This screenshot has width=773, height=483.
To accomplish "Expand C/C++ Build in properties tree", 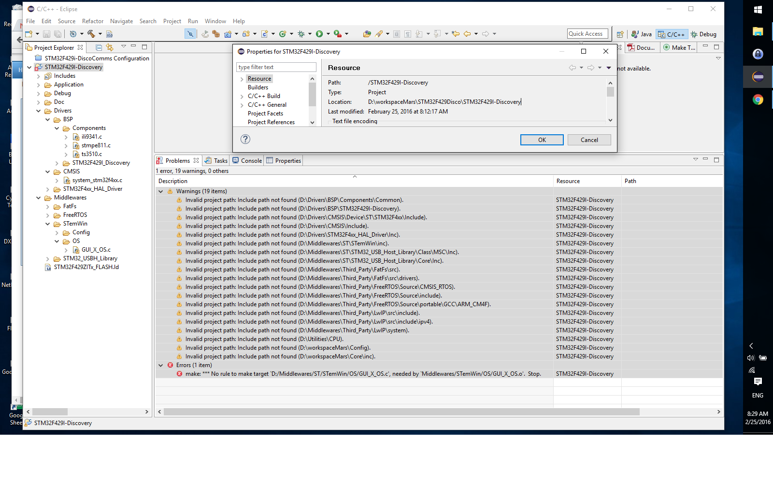I will click(242, 96).
